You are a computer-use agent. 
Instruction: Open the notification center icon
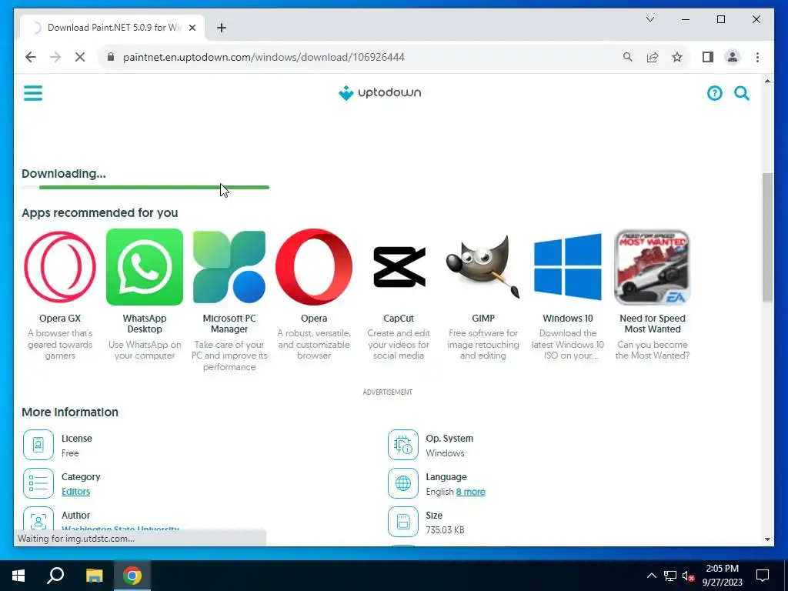point(763,576)
